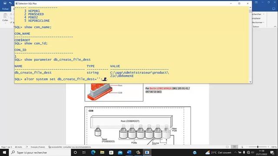The width and height of the screenshot is (278, 156).
Task: Save the Word document with the save icon
Action: click(5, 3)
